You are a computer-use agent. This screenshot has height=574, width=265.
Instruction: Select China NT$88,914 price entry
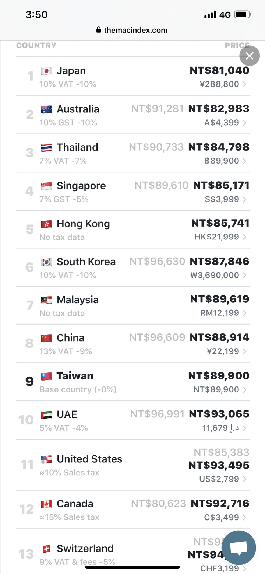click(x=219, y=337)
